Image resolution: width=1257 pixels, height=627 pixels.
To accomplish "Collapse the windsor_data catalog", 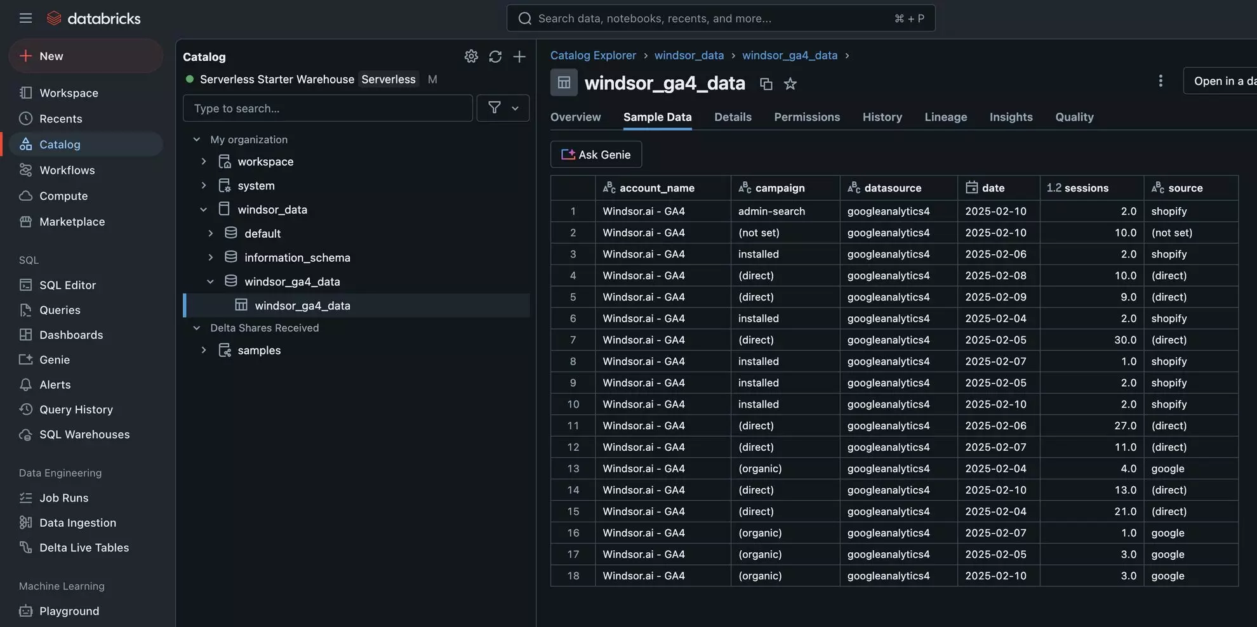I will pos(203,209).
